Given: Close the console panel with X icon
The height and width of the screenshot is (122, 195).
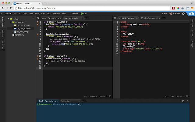Looking at the screenshot, I should coord(187,101).
